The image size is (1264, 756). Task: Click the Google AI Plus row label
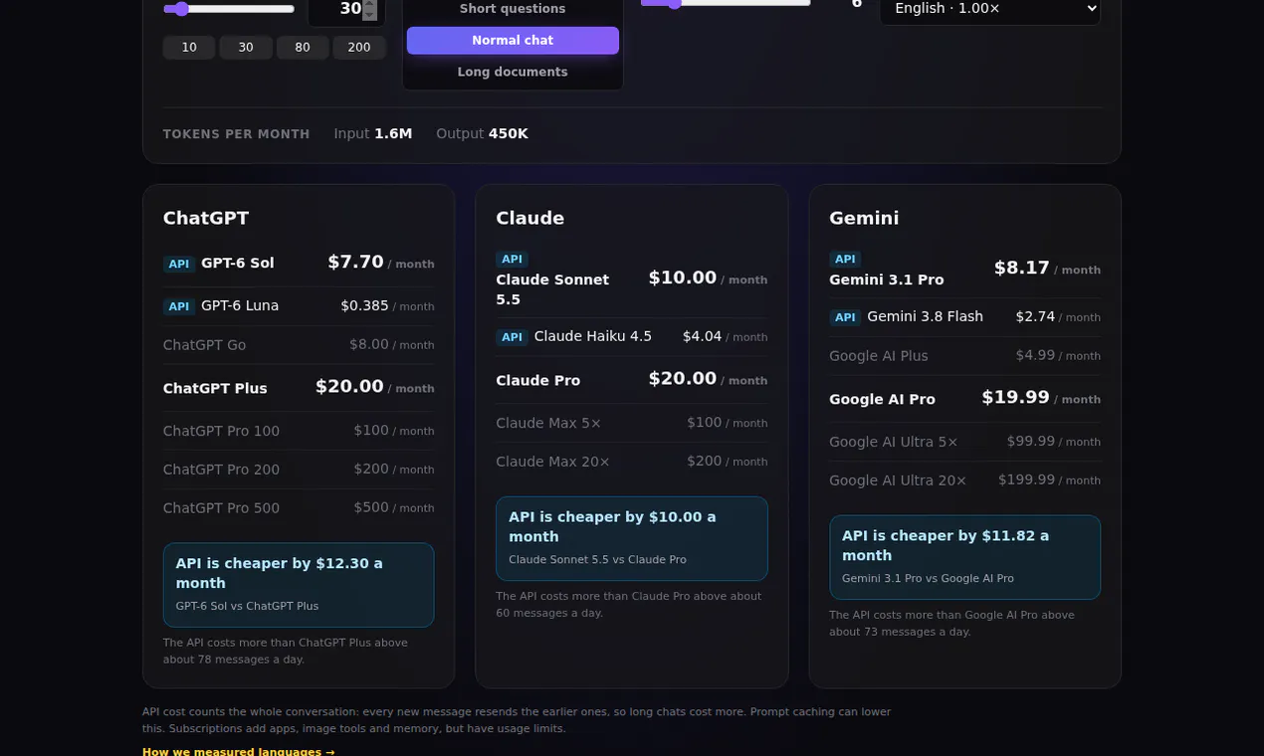click(879, 356)
